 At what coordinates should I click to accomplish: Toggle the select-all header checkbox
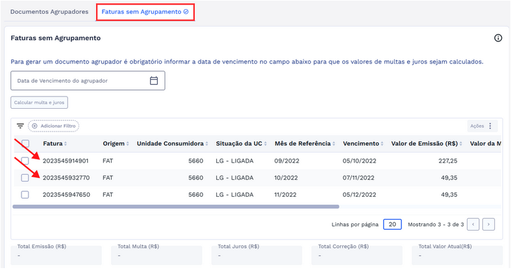25,144
